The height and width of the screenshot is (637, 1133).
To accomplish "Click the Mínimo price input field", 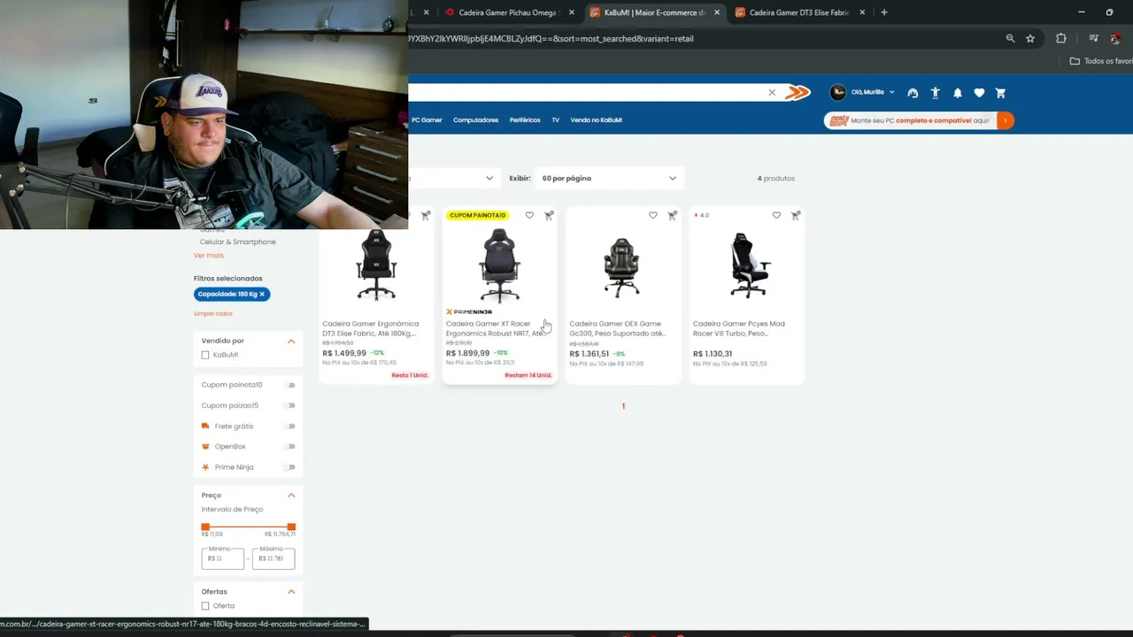I will pos(223,559).
